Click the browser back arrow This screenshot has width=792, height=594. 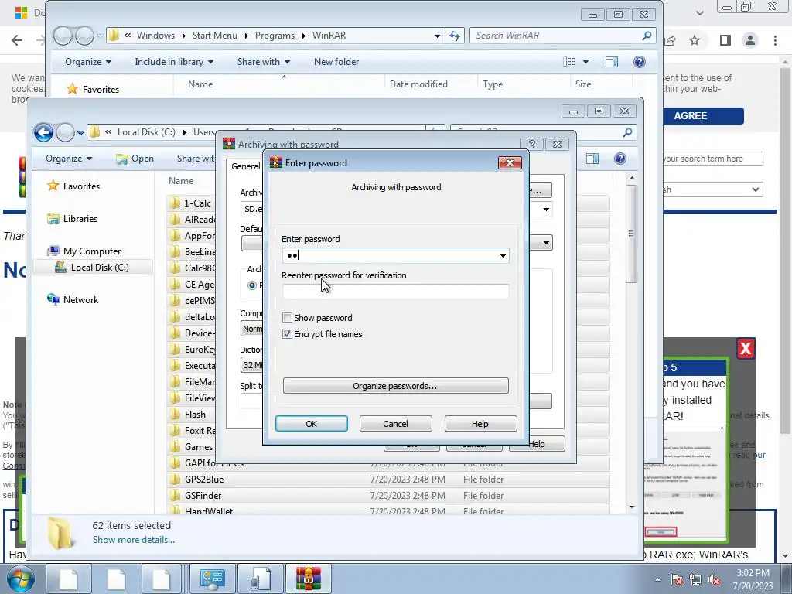[x=17, y=40]
